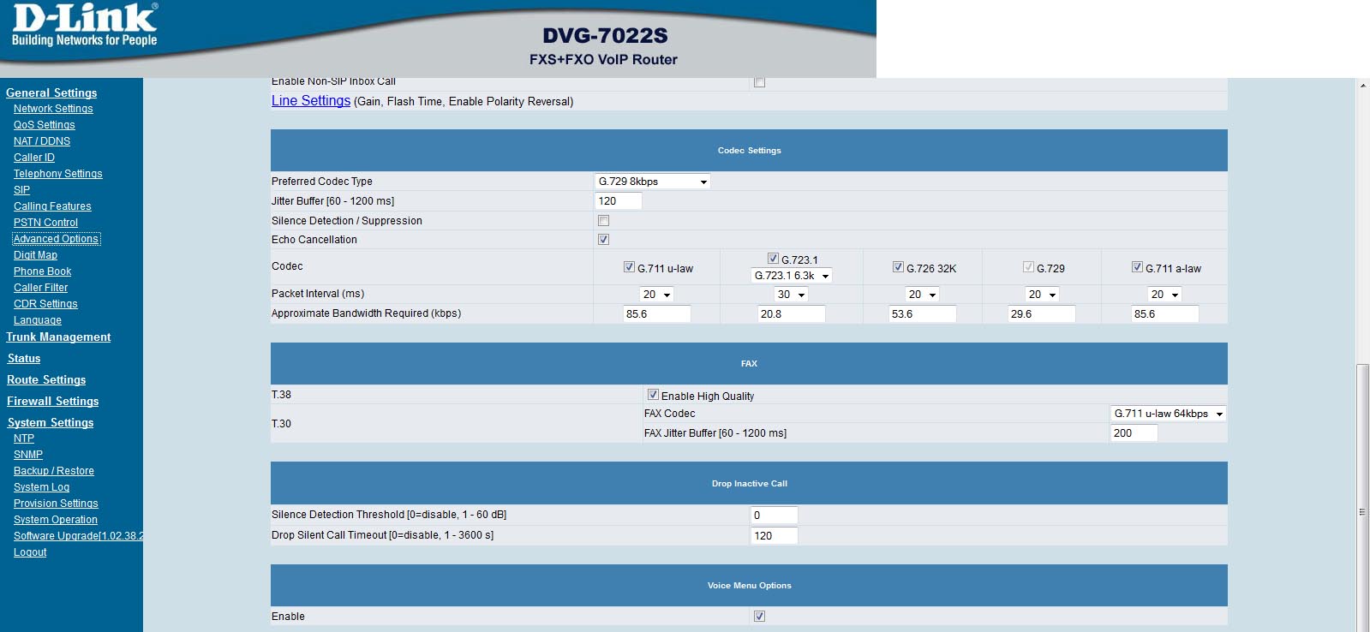Viewport: 1370px width, 632px height.
Task: Toggle Silence Detection / Suppression checkbox
Action: point(603,221)
